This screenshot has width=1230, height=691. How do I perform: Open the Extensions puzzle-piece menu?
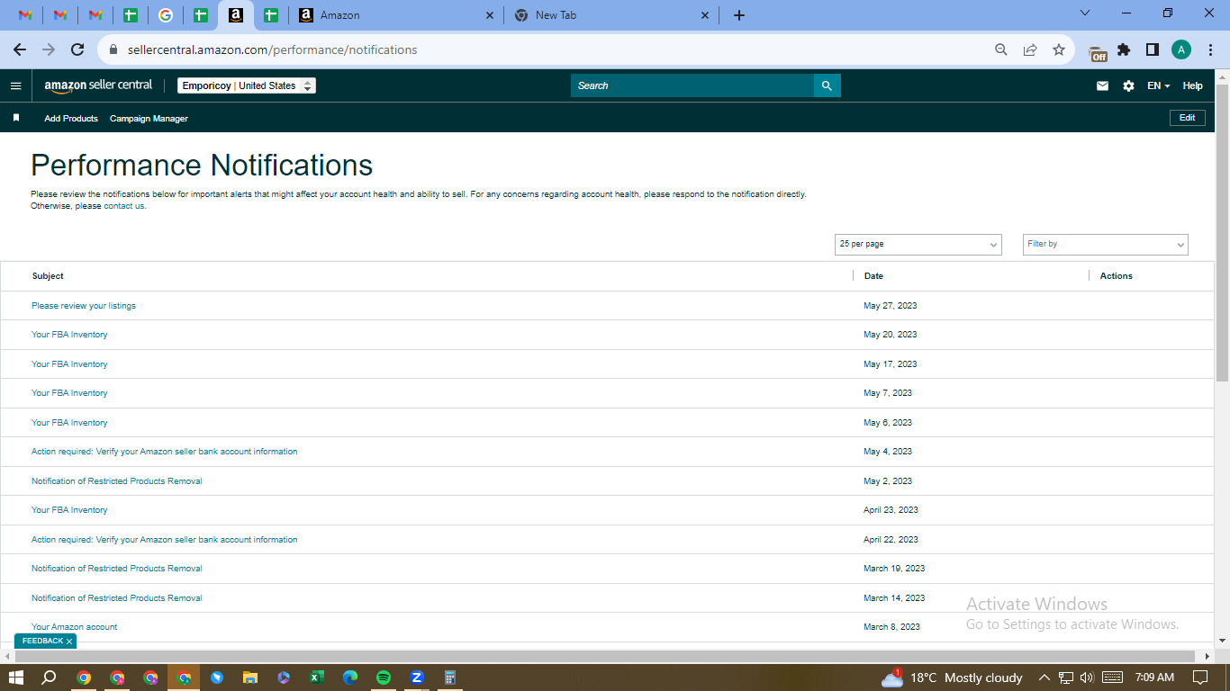coord(1124,49)
